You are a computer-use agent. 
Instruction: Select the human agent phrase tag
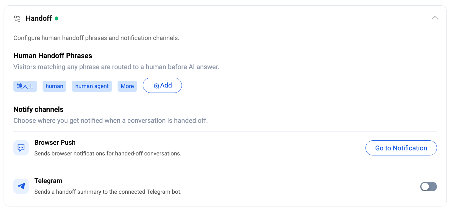point(92,86)
